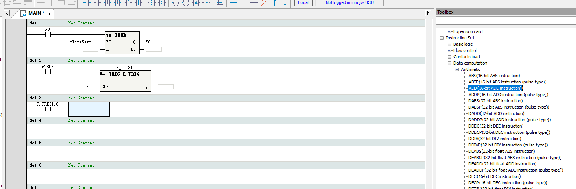Focus the Toolbox search field
Image resolution: width=576 pixels, height=189 pixels.
tap(506, 20)
